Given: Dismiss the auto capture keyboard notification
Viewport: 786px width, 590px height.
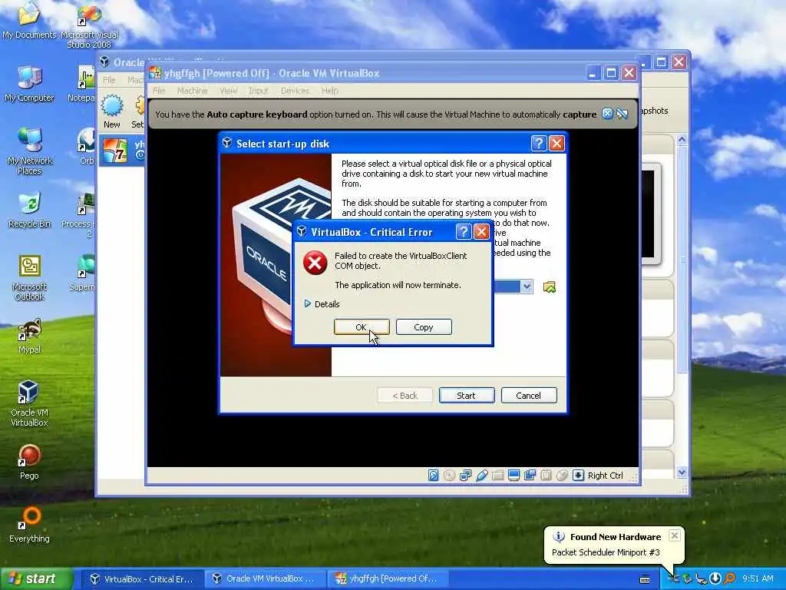Looking at the screenshot, I should pos(607,114).
